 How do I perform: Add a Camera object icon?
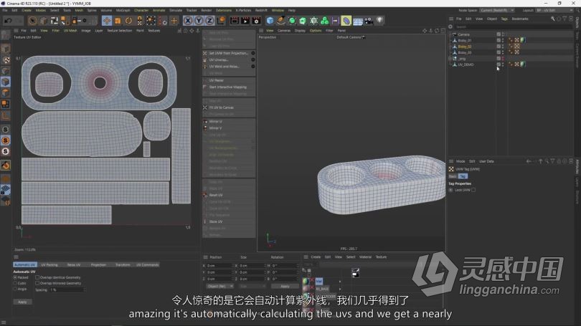click(369, 21)
